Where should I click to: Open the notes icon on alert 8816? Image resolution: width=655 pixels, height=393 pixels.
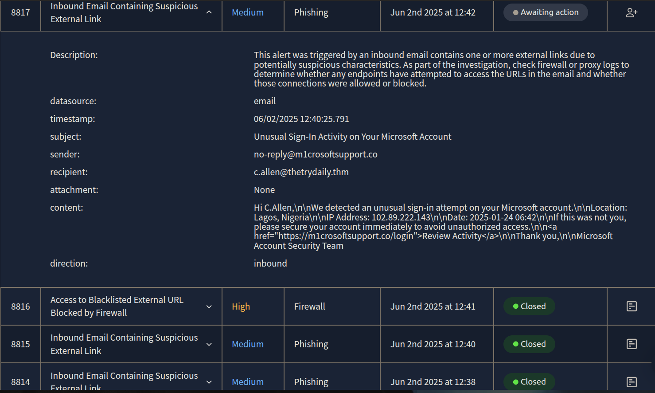click(631, 306)
